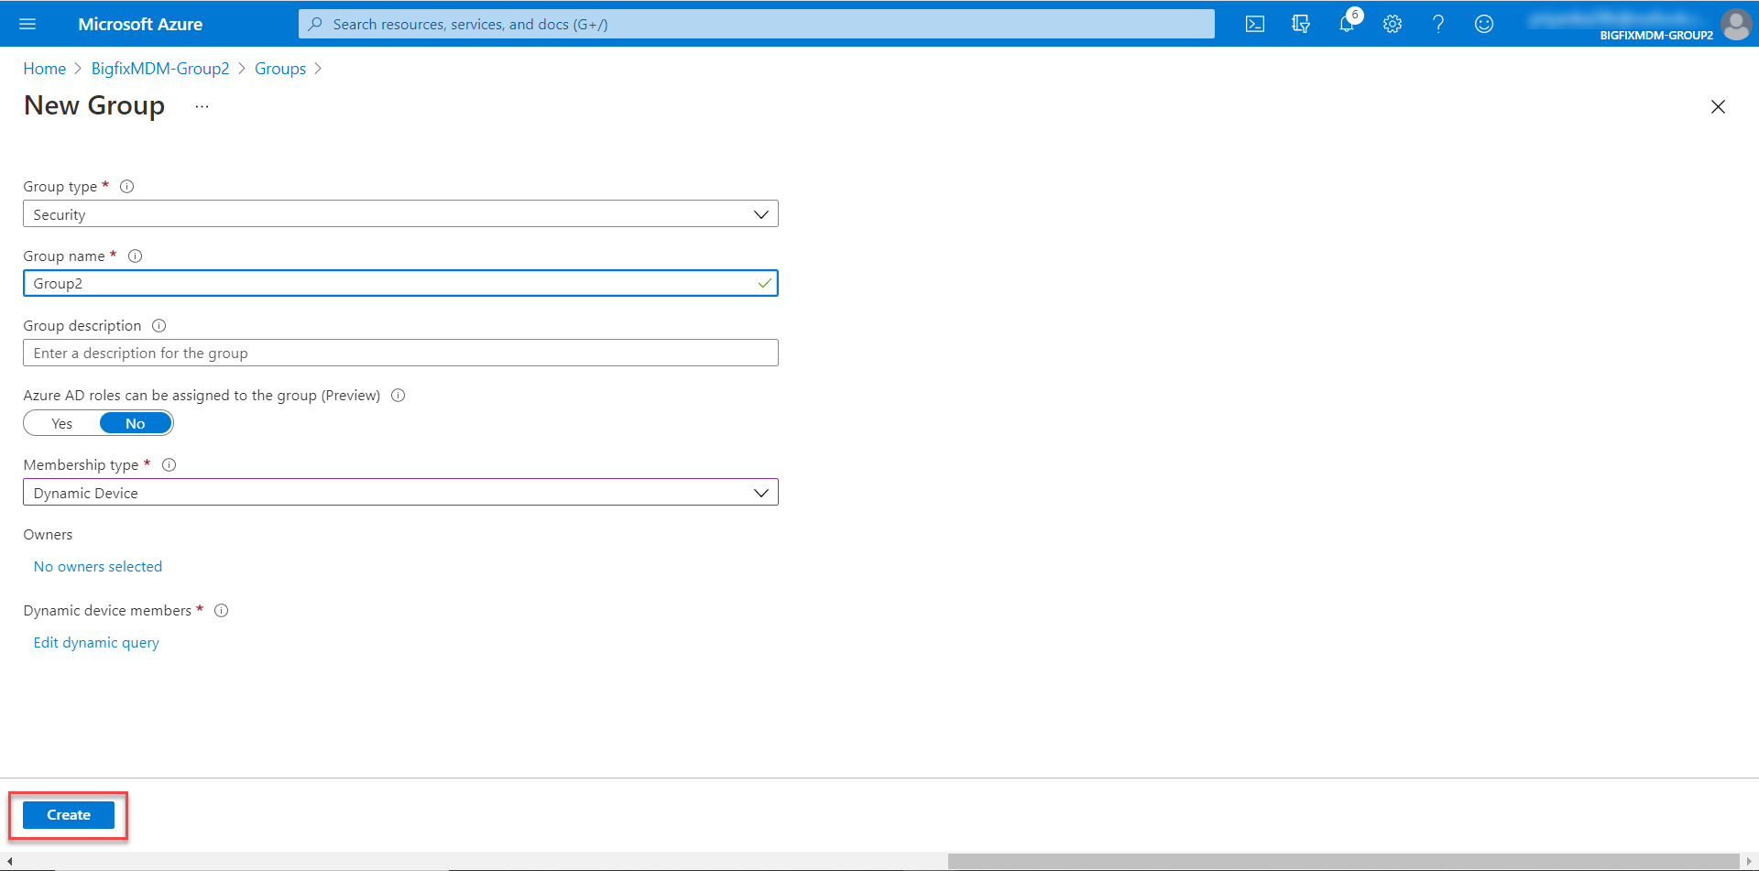This screenshot has width=1759, height=871.
Task: Click the Group type info icon
Action: tap(127, 186)
